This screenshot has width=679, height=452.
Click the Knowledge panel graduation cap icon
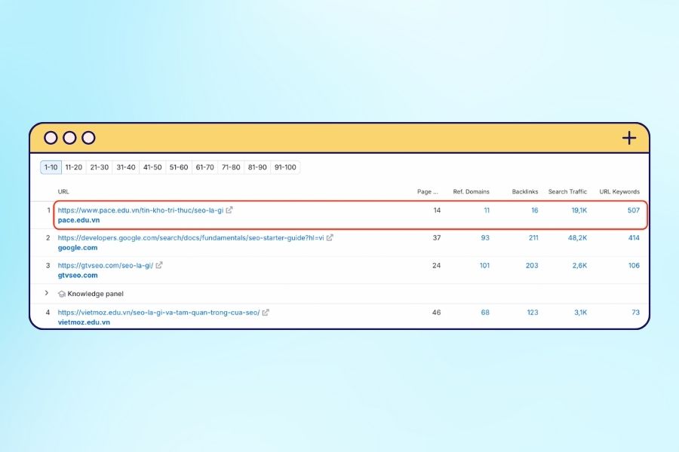coord(62,294)
